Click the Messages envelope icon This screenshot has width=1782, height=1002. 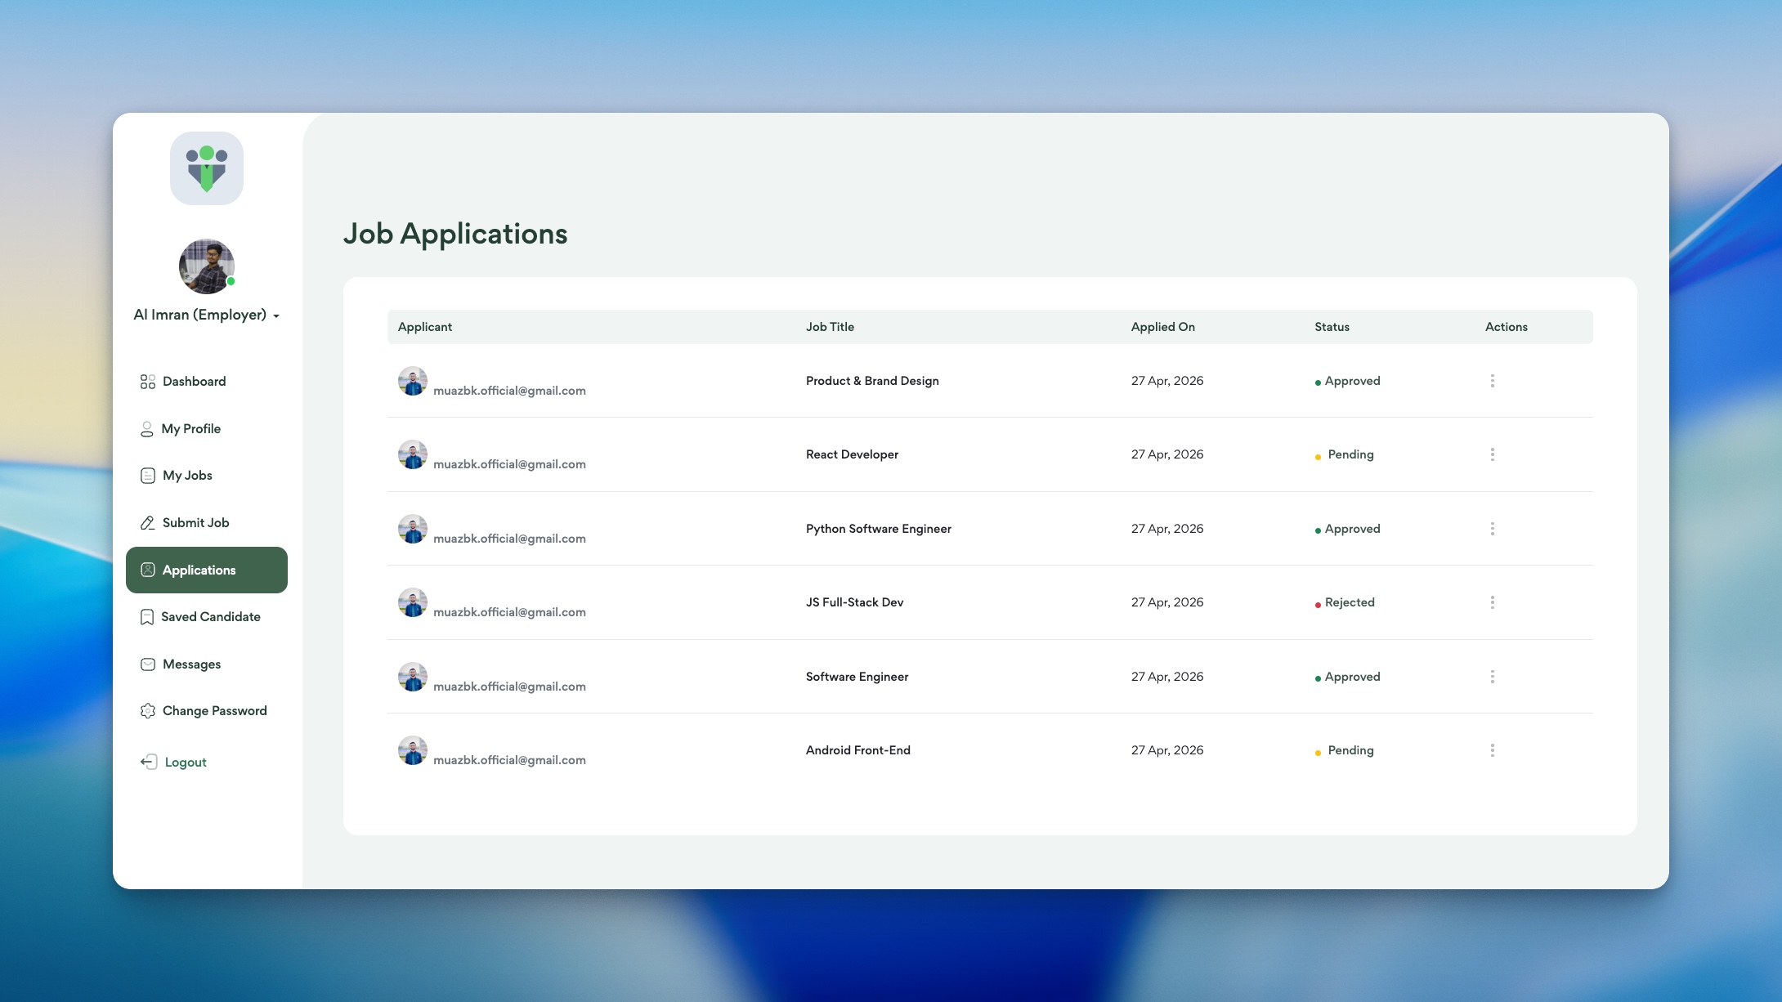[147, 664]
